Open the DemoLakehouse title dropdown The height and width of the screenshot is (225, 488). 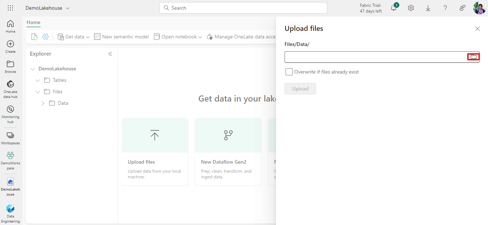click(x=68, y=8)
